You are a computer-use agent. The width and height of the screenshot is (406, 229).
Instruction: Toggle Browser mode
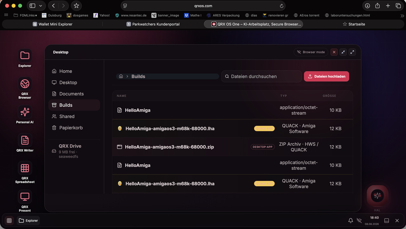pyautogui.click(x=311, y=52)
